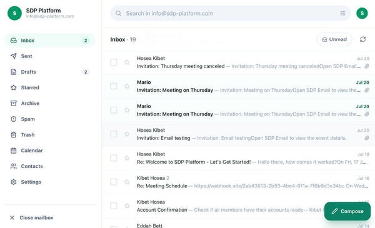
Task: Click the magnifier search icon
Action: tap(118, 13)
